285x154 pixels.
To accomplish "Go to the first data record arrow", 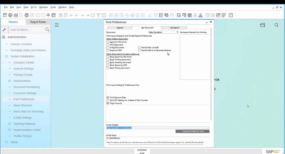I will [x=72, y=15].
